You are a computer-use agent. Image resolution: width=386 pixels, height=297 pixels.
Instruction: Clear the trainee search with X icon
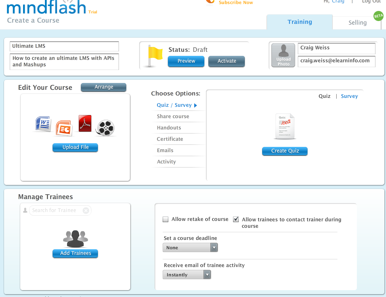(x=86, y=210)
